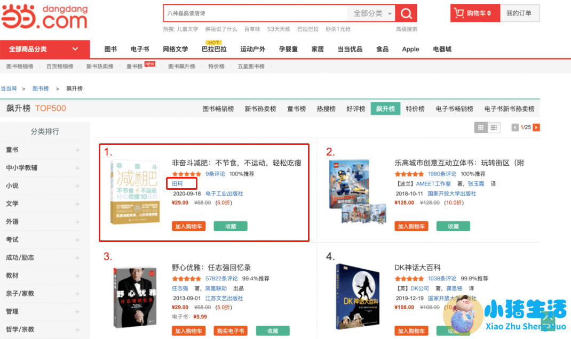This screenshot has height=339, width=571.
Task: Expand 考试 category plus icon
Action: pyautogui.click(x=77, y=240)
